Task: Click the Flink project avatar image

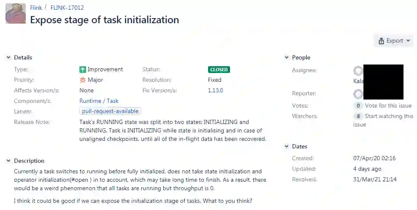Action: 16,13
